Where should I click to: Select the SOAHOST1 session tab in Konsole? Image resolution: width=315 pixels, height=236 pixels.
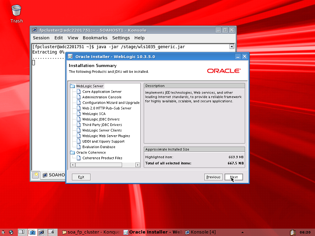pyautogui.click(x=54, y=175)
